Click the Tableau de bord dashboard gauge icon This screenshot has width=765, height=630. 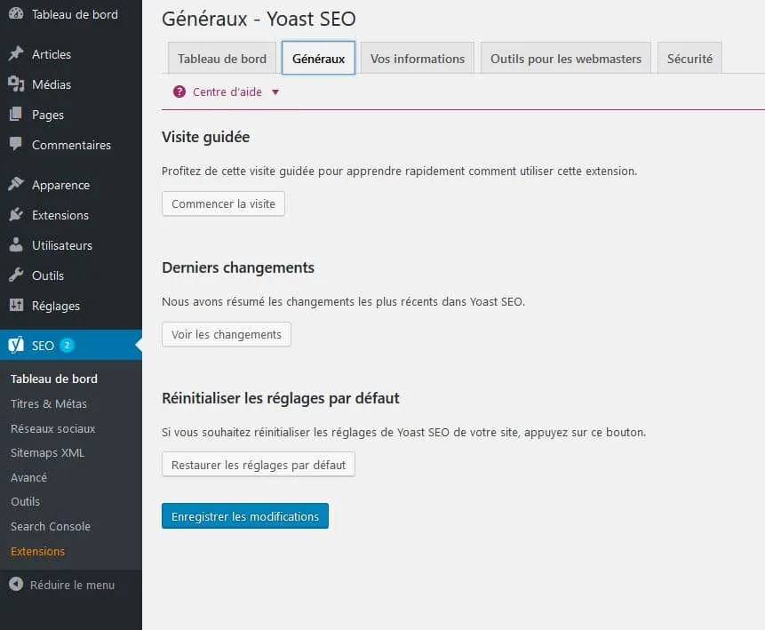(x=16, y=13)
